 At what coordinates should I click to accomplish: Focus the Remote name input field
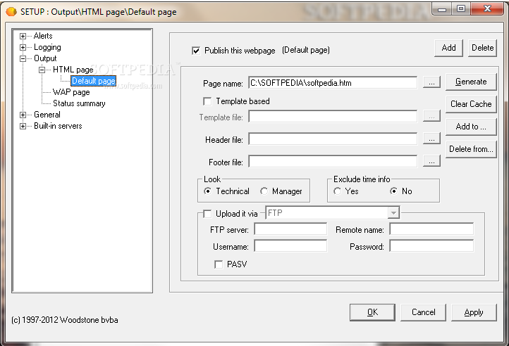(x=431, y=229)
